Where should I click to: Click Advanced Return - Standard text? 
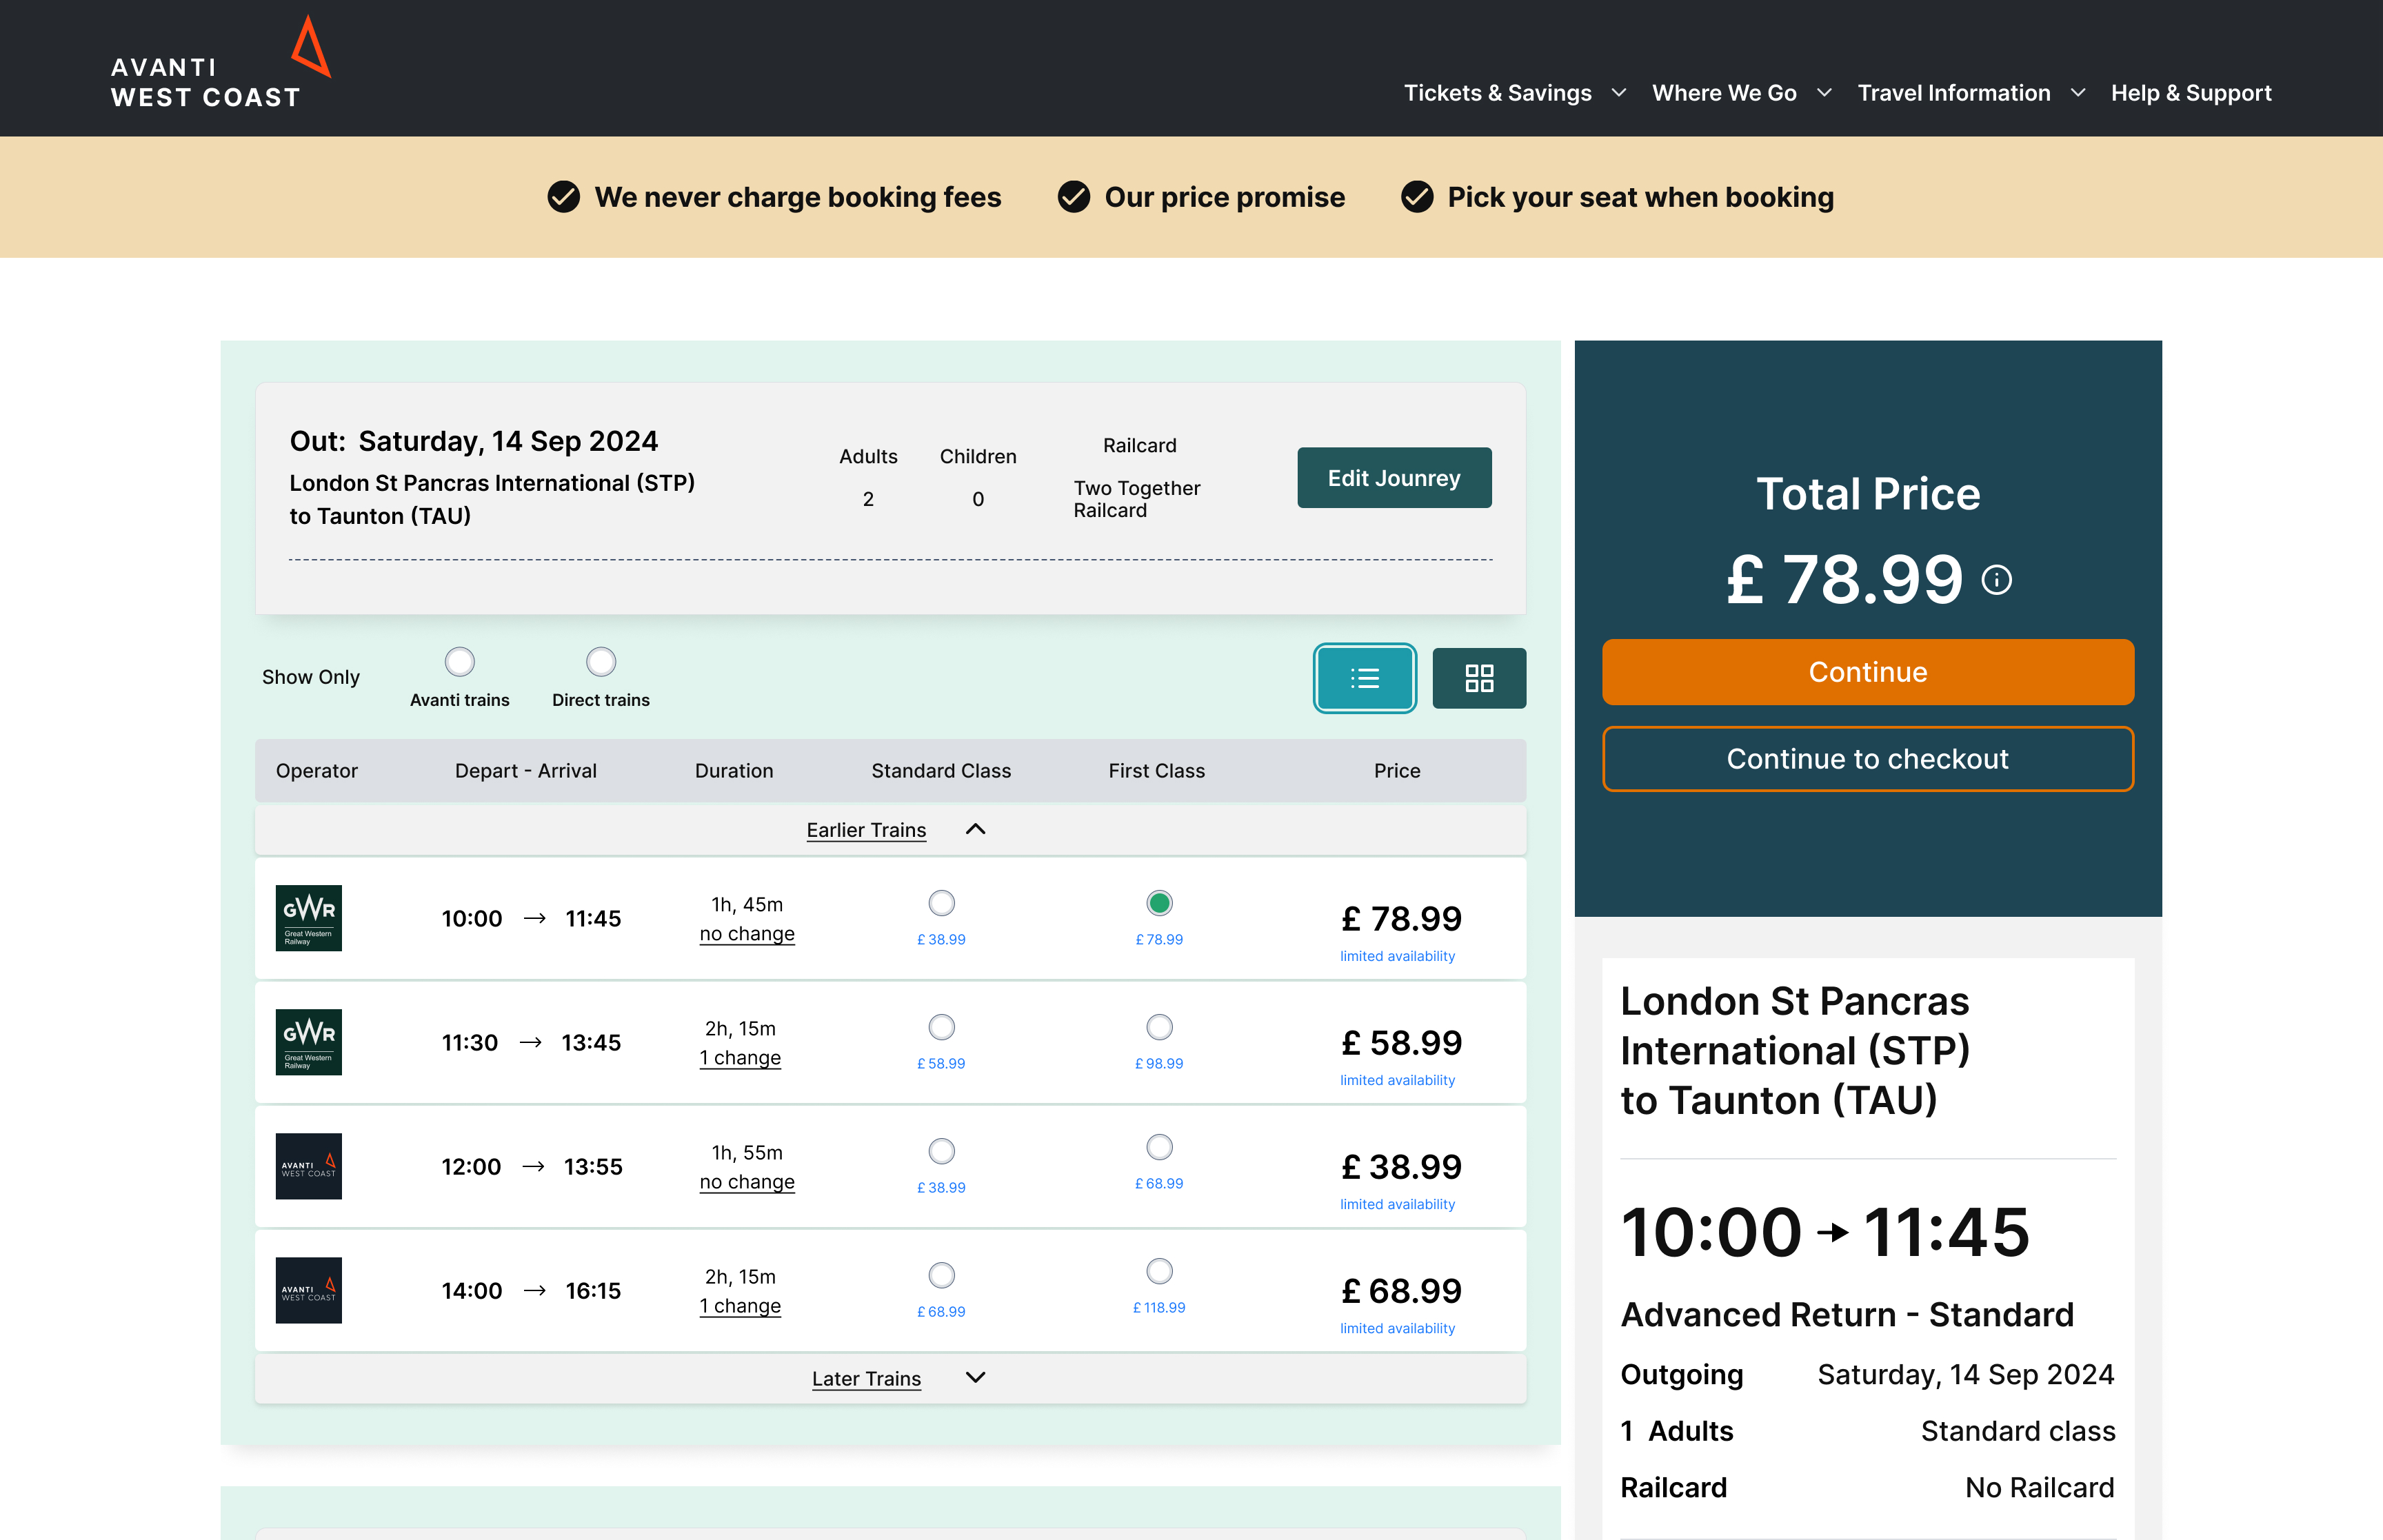[x=1847, y=1314]
